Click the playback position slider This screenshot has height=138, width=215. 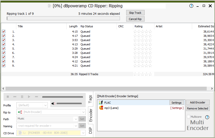click(62, 97)
